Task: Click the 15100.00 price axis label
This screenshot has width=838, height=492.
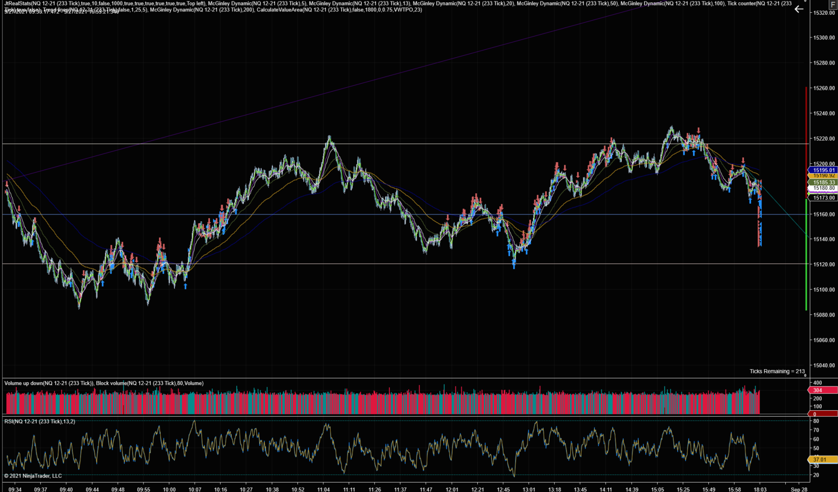Action: pos(824,290)
